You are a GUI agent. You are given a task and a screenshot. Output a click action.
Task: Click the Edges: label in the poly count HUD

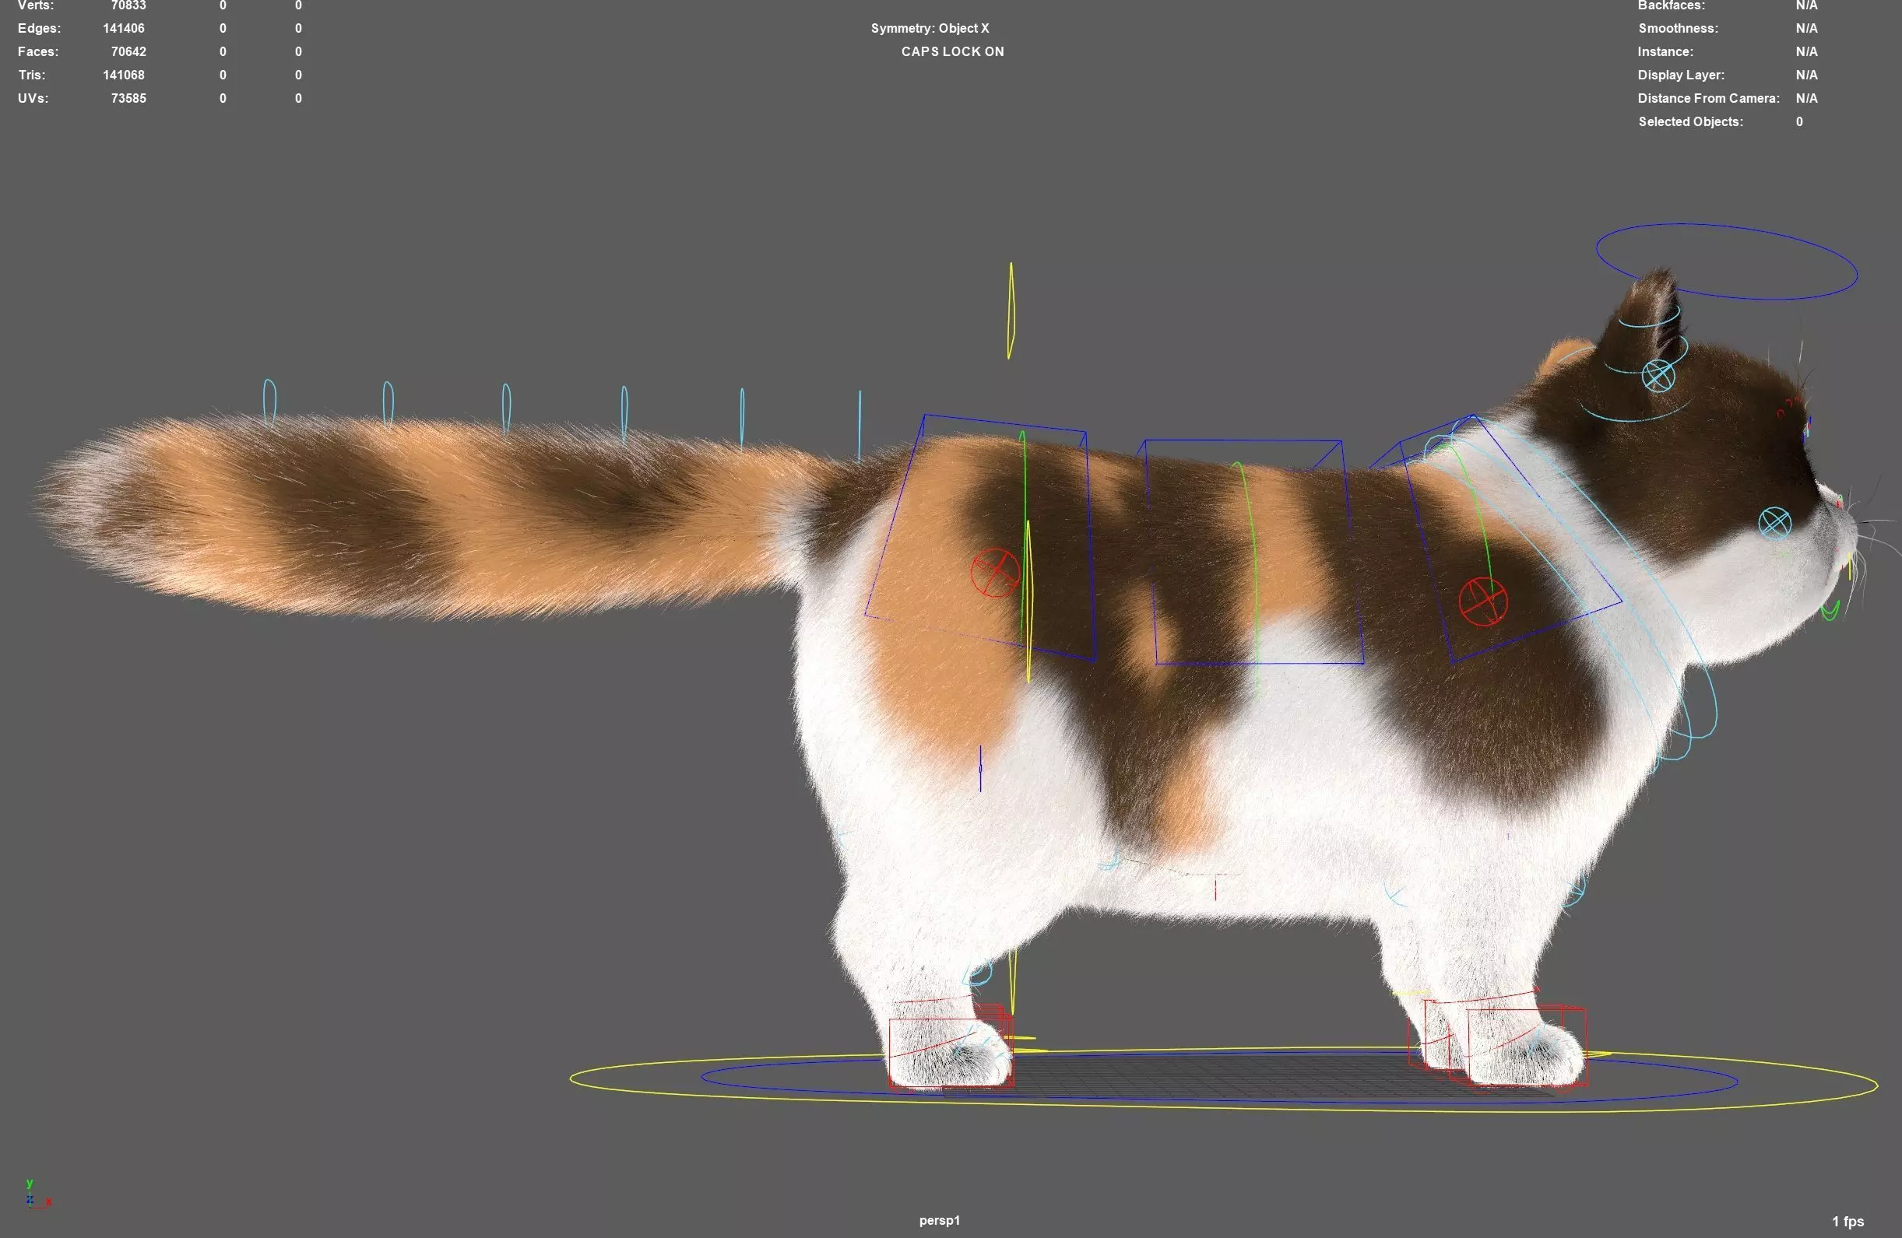click(x=39, y=28)
